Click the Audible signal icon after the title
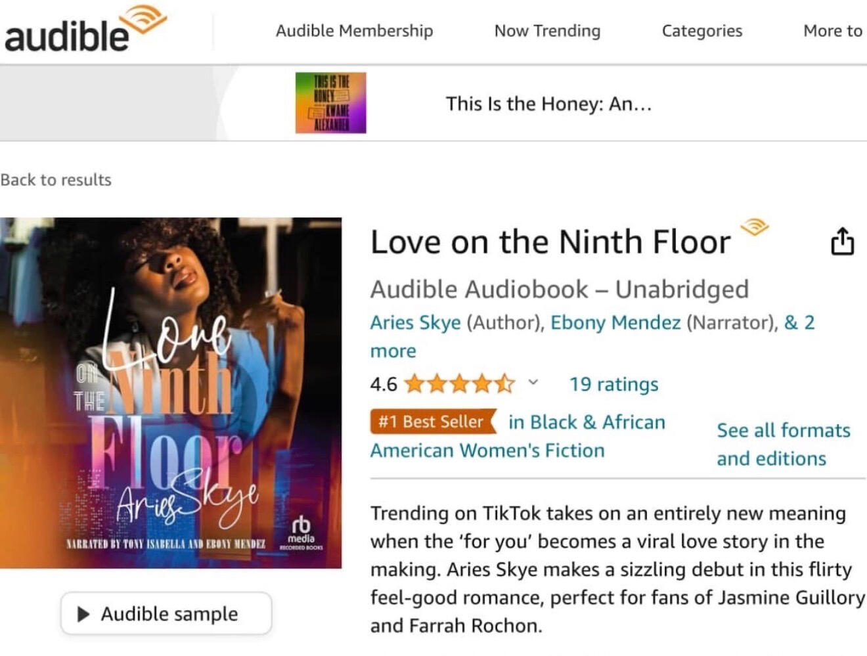Image resolution: width=867 pixels, height=656 pixels. click(x=754, y=228)
